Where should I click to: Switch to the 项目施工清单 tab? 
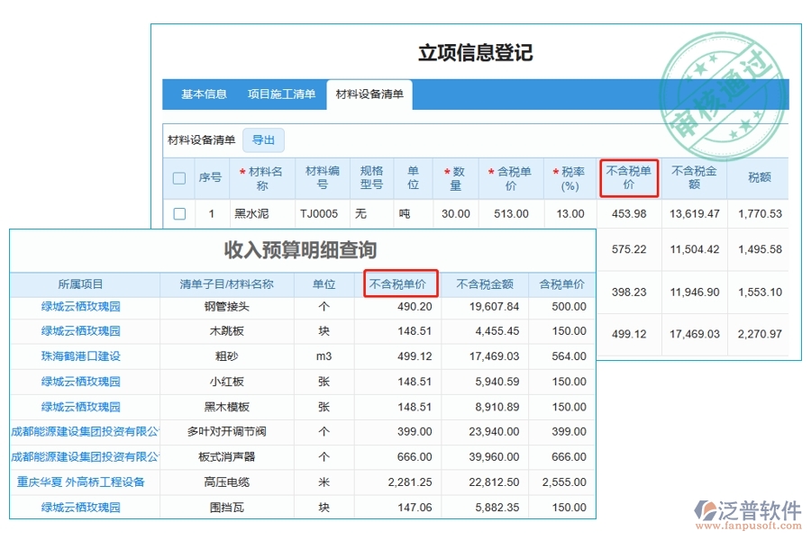(283, 94)
